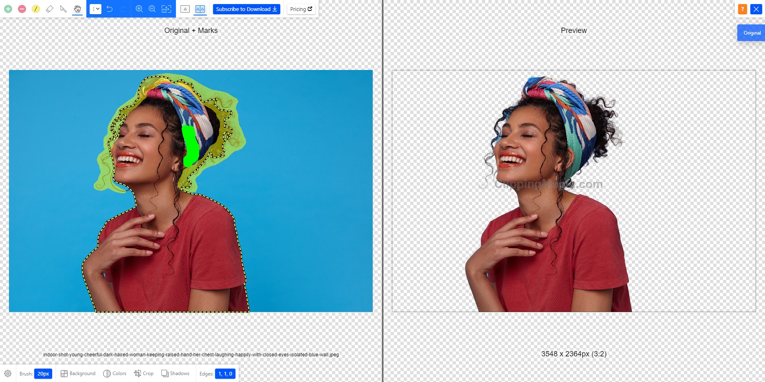This screenshot has width=765, height=382.
Task: Zoom out of the image
Action: tap(152, 9)
